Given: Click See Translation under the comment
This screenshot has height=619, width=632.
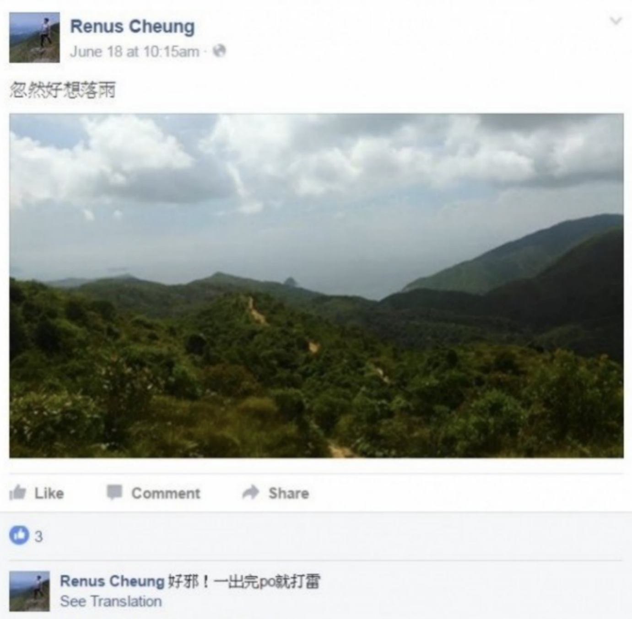Looking at the screenshot, I should click(x=111, y=601).
